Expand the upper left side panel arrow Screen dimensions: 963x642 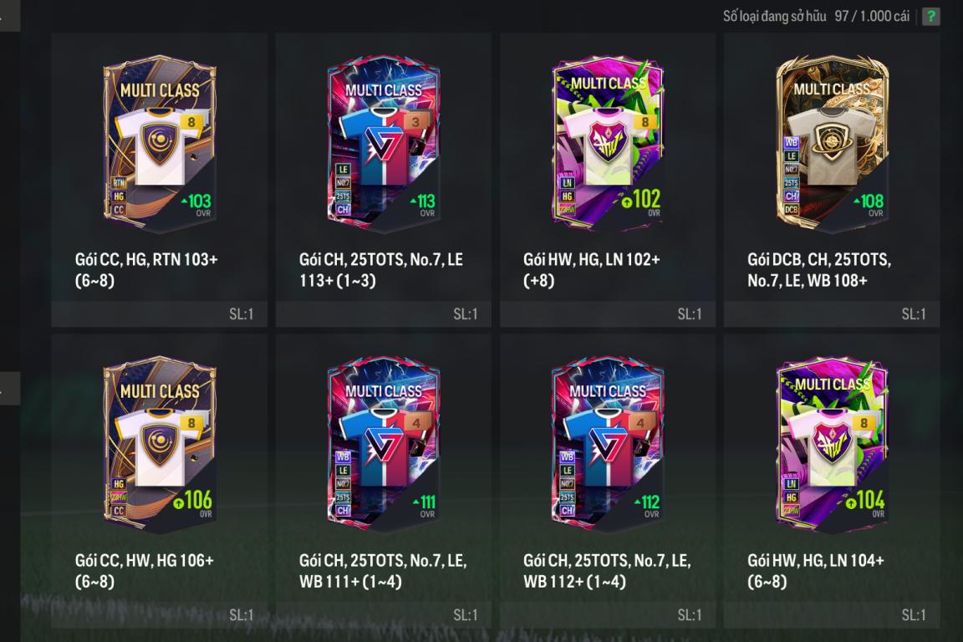(x=9, y=15)
